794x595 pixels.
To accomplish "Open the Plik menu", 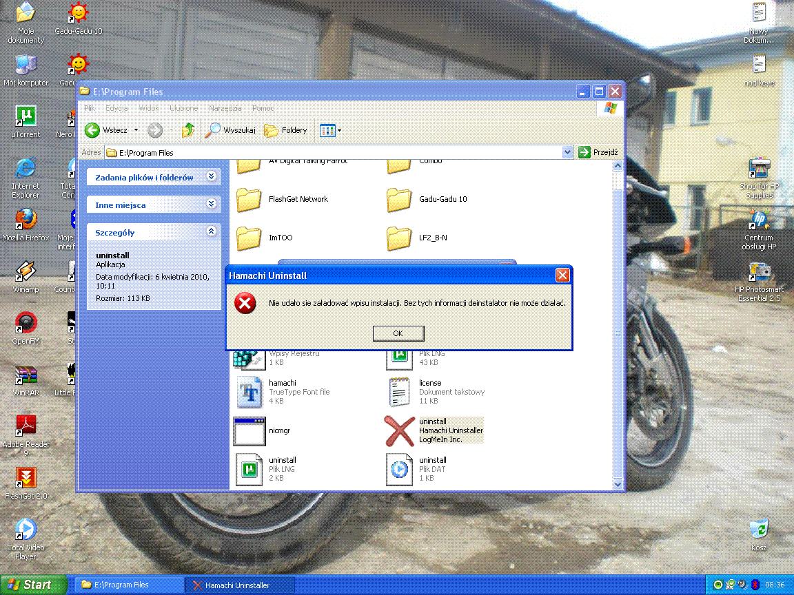I will [x=90, y=107].
